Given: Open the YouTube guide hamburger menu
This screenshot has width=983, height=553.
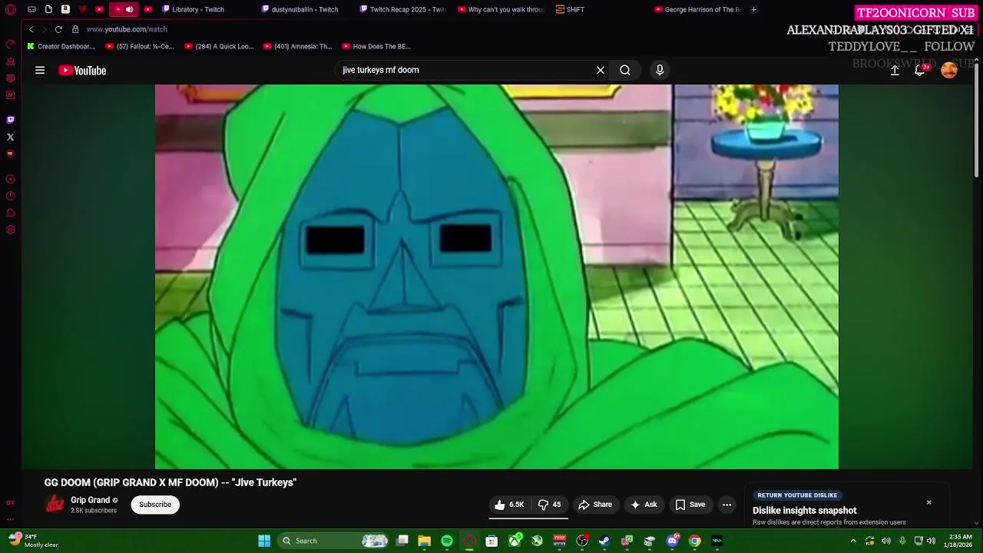Looking at the screenshot, I should pos(40,70).
